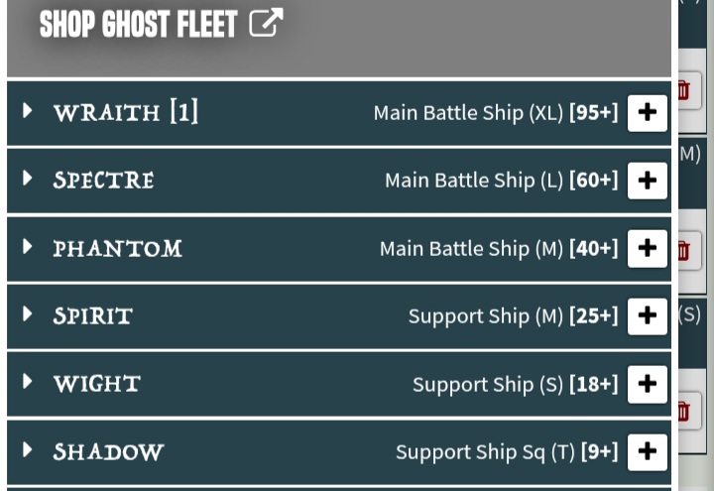The image size is (714, 491).
Task: Add a Shadow squadron with plus button
Action: [647, 452]
